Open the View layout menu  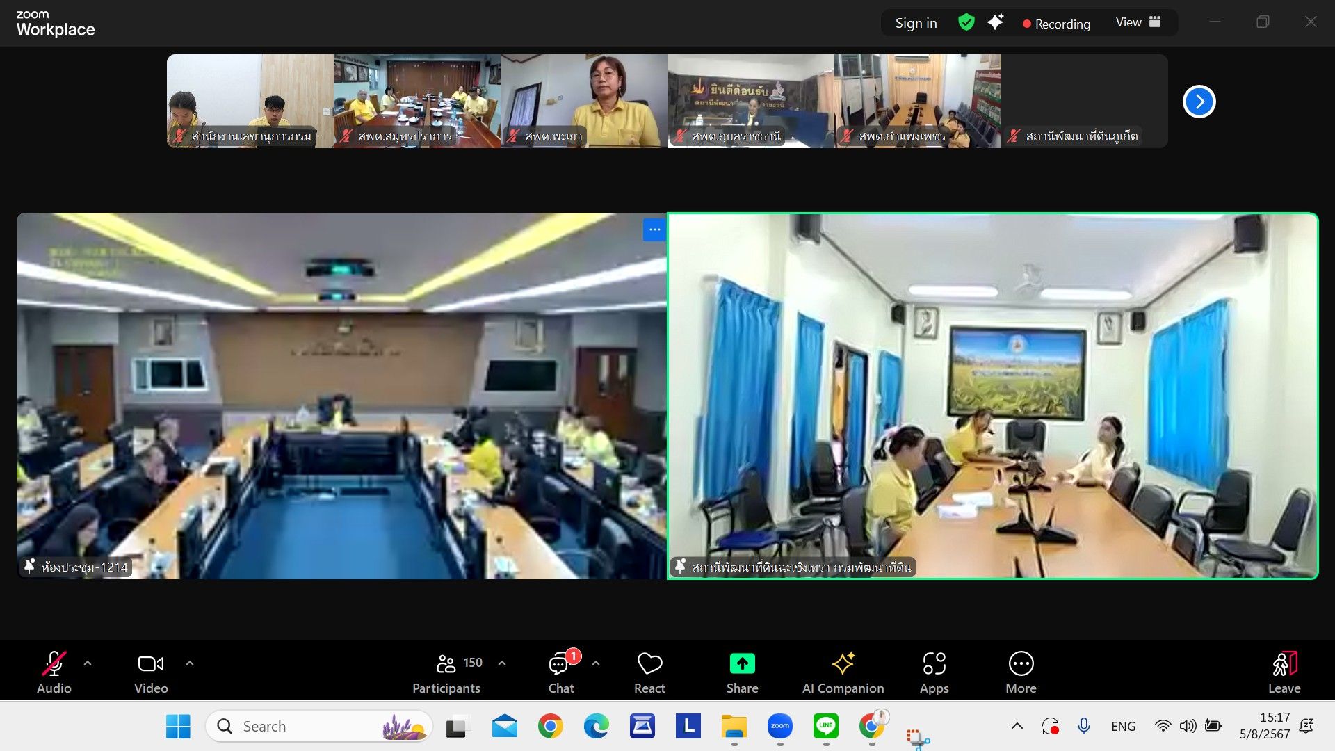[x=1138, y=22]
